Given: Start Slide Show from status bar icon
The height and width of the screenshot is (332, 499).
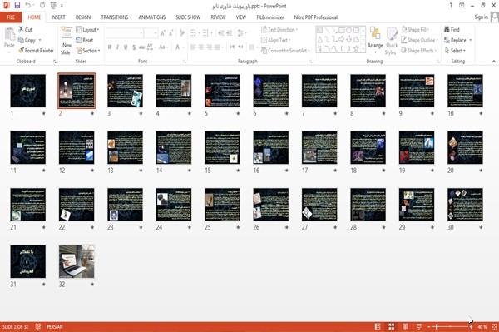Looking at the screenshot, I should coord(419,326).
